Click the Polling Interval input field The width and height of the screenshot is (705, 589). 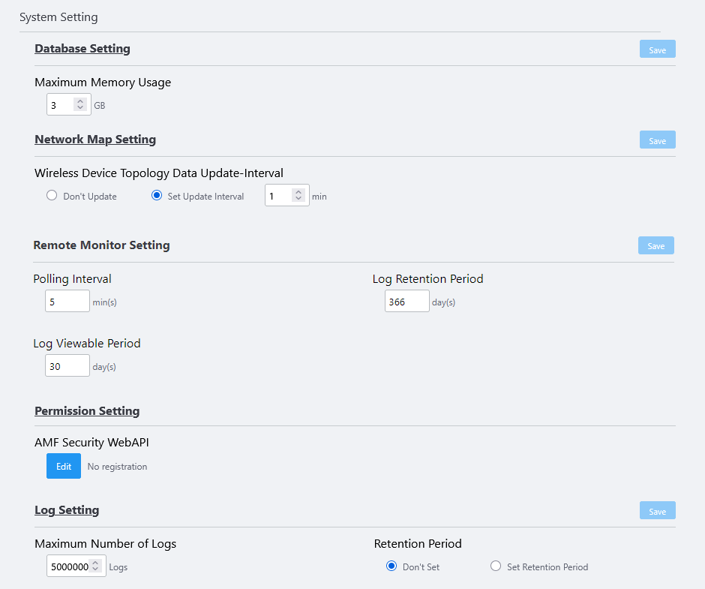point(67,302)
